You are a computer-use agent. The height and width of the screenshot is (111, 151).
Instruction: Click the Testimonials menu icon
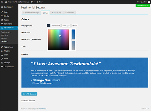point(2,28)
